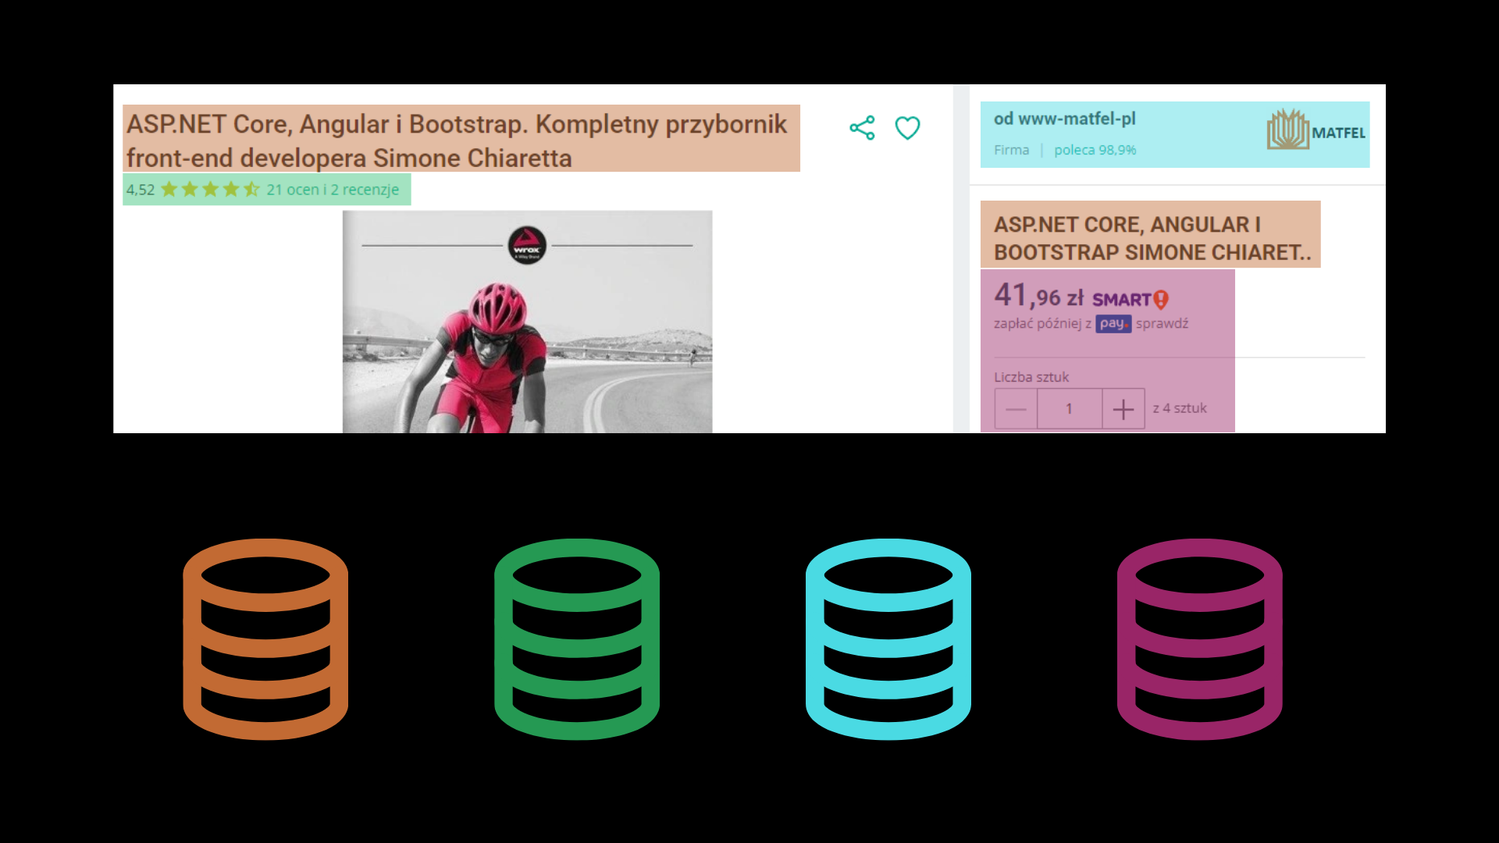The height and width of the screenshot is (843, 1499).
Task: Click the 'Liczba sztuk' label
Action: (1031, 377)
